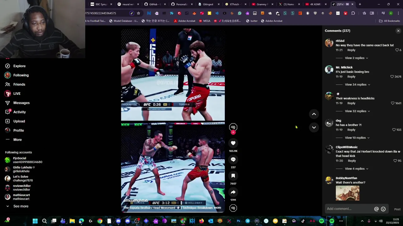Screen dimensions: 403x226
Task: Expand View 10 replies under dxg
Action: coord(357,138)
